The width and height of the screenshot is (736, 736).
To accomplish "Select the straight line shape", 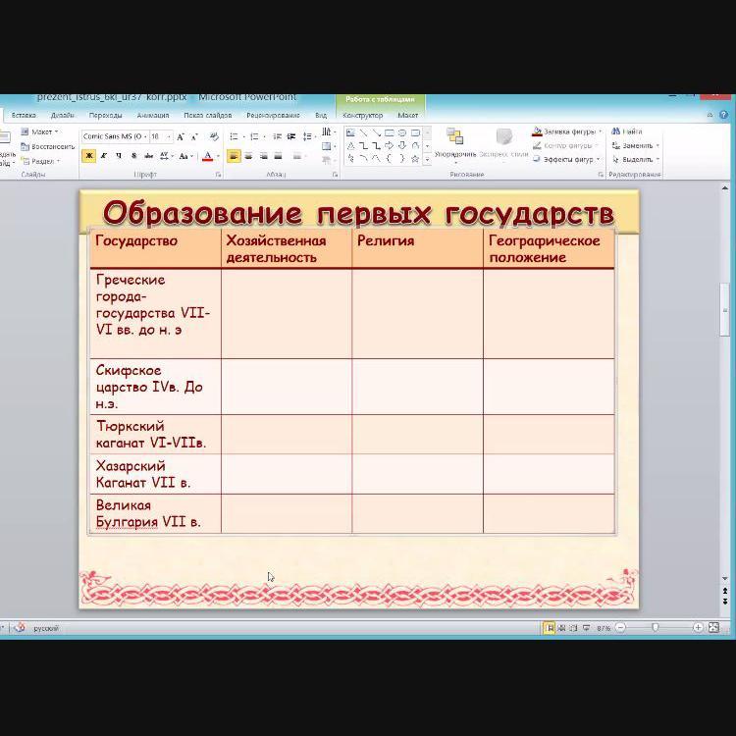I will coord(363,132).
